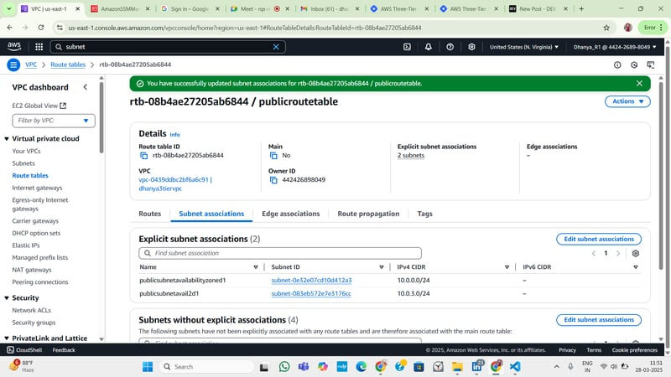Open the Actions dropdown button
This screenshot has width=671, height=377.
tap(627, 101)
